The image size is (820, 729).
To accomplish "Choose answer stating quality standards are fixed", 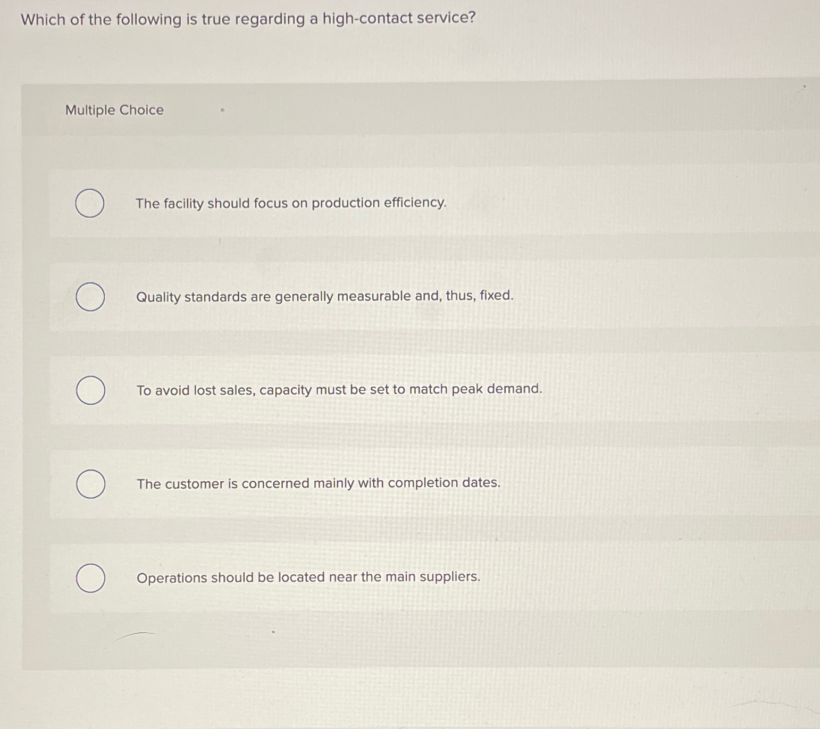I will click(325, 296).
